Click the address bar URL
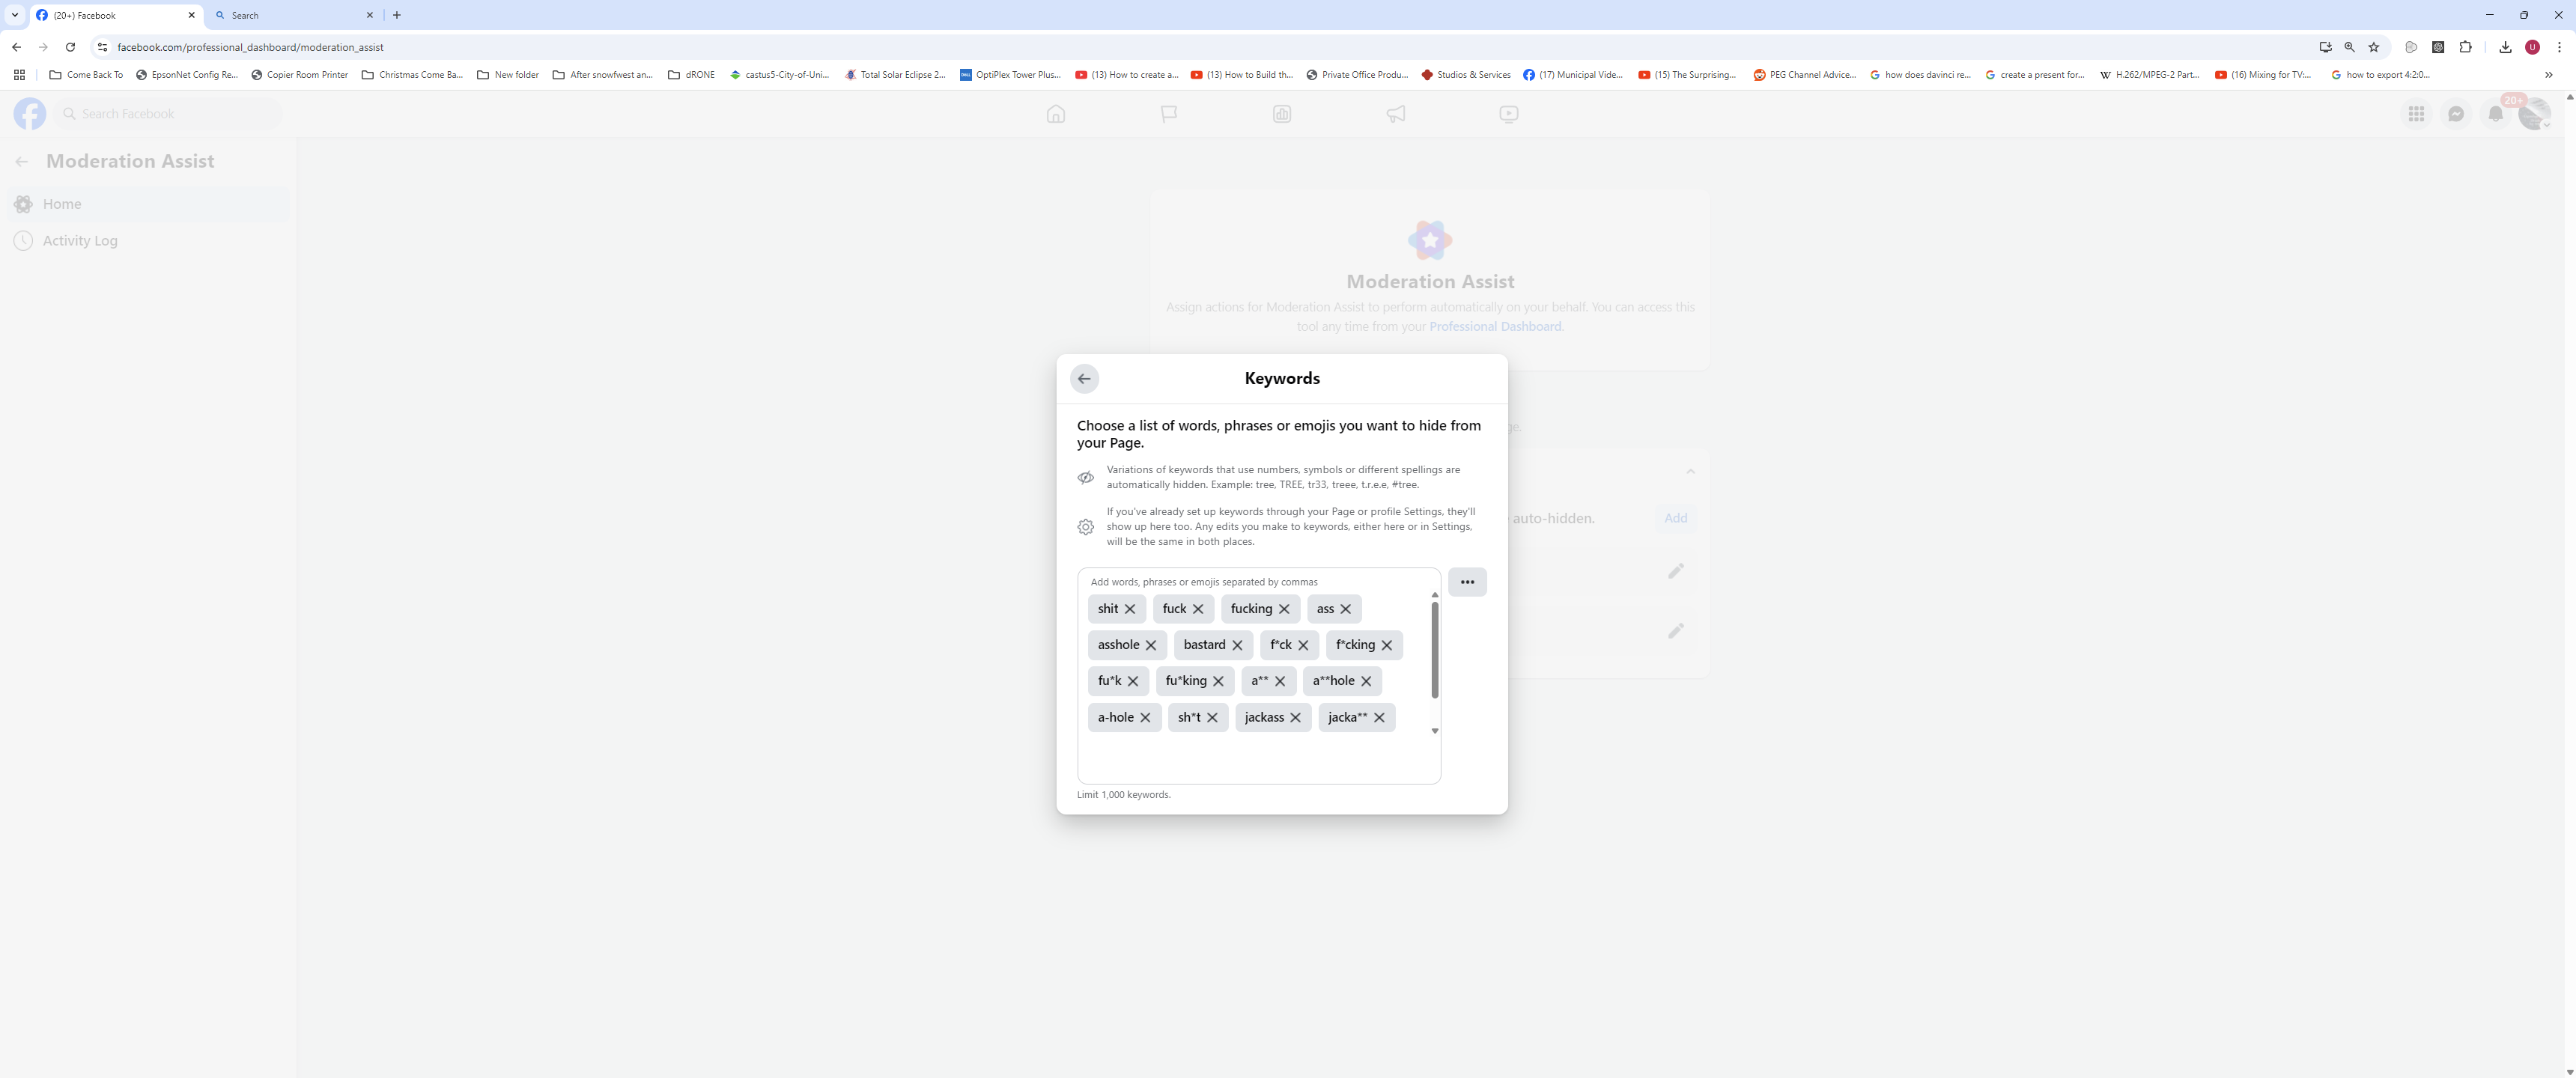The image size is (2576, 1078). click(250, 47)
